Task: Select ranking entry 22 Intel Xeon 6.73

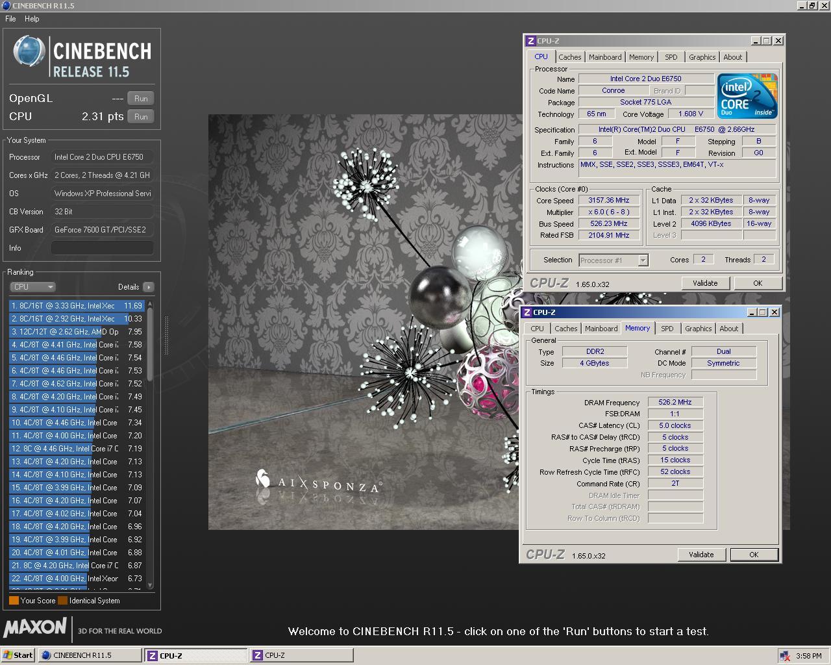Action: tap(77, 578)
